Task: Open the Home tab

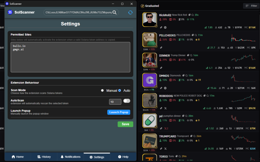Action: pos(18,157)
